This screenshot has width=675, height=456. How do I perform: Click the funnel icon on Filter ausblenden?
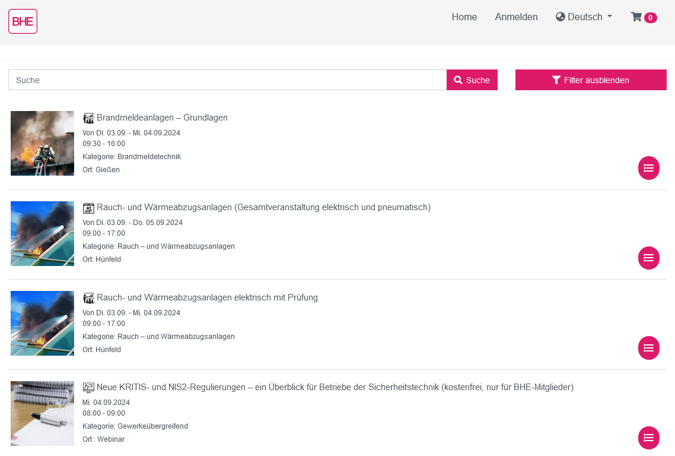[x=556, y=80]
